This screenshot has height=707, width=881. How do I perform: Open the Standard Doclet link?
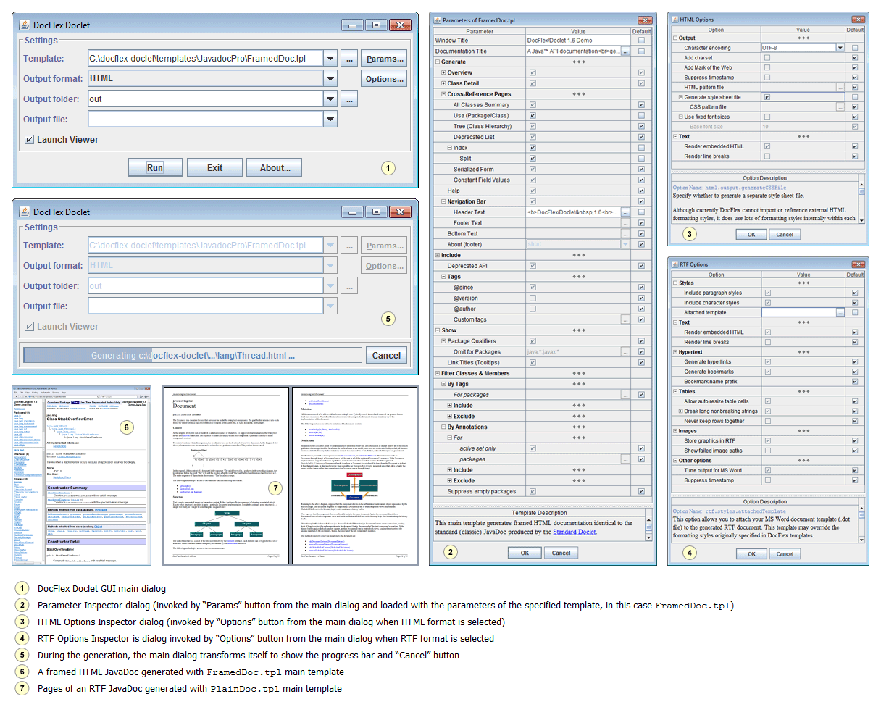(576, 532)
